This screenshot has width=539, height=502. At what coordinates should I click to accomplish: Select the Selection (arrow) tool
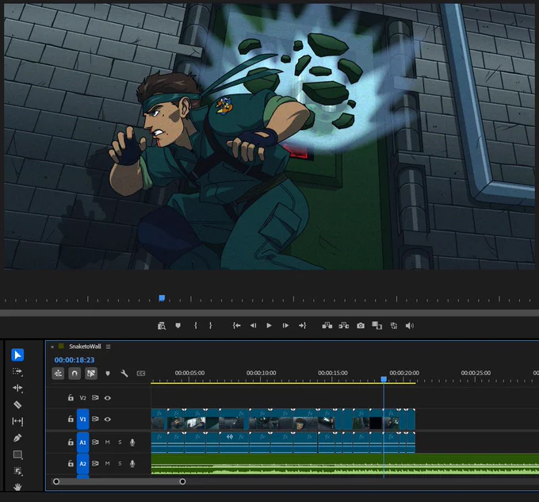pos(17,354)
